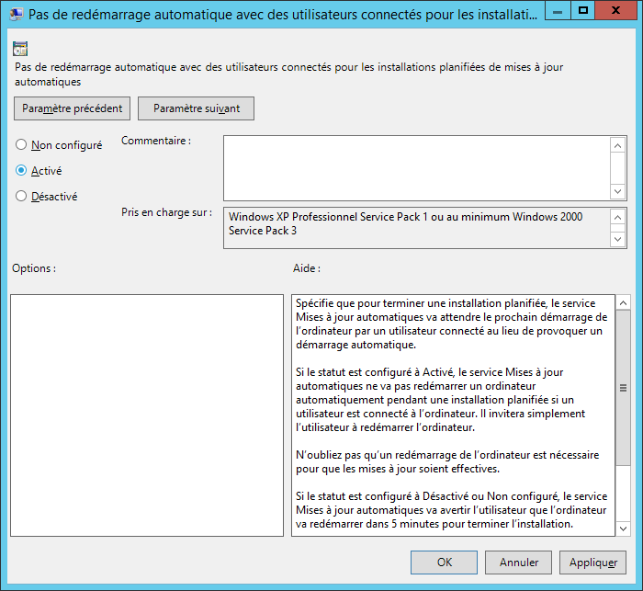This screenshot has width=643, height=591.
Task: Click the Annuler button
Action: pyautogui.click(x=519, y=563)
